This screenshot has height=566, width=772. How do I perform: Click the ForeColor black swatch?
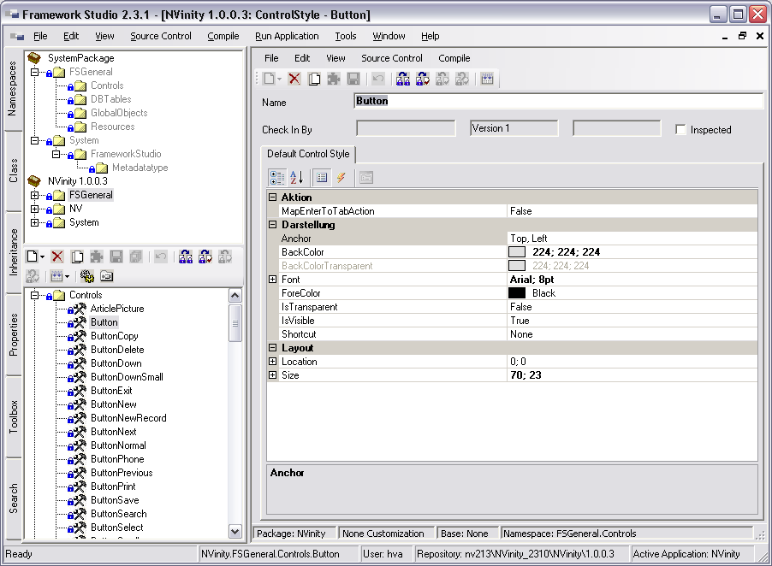516,293
